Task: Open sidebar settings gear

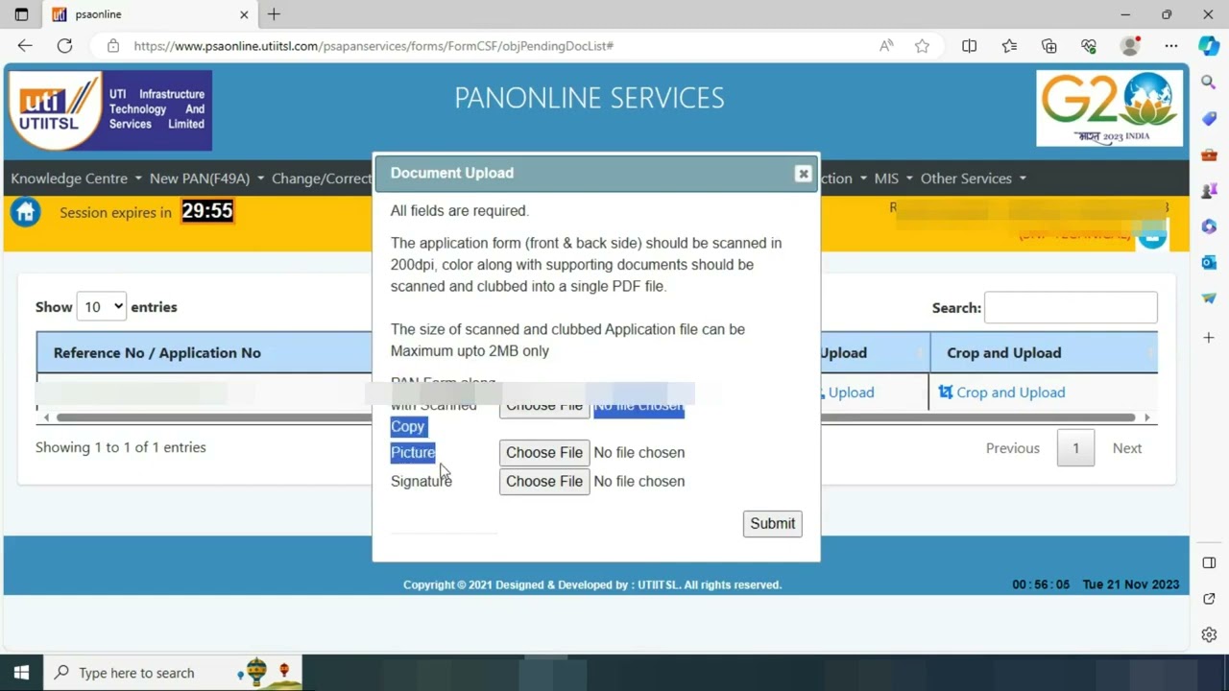Action: [1209, 634]
